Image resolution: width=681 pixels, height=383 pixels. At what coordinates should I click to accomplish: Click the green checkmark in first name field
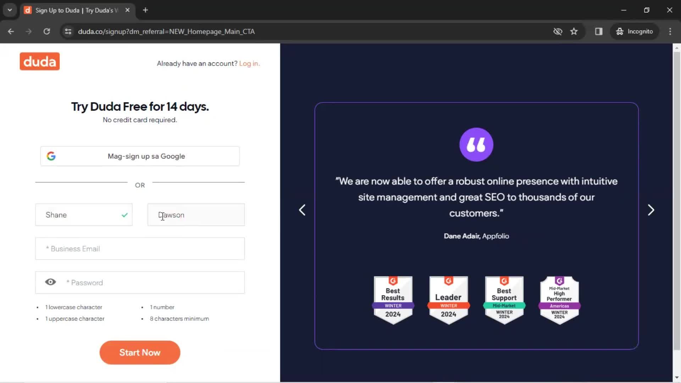click(x=124, y=215)
